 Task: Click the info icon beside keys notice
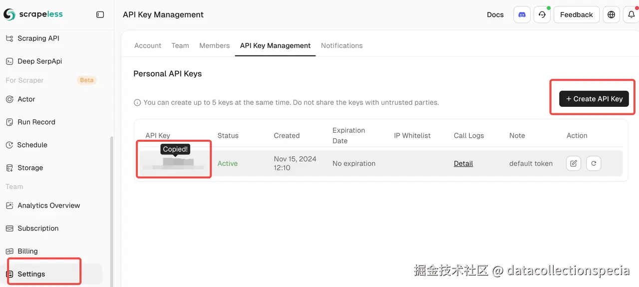137,102
